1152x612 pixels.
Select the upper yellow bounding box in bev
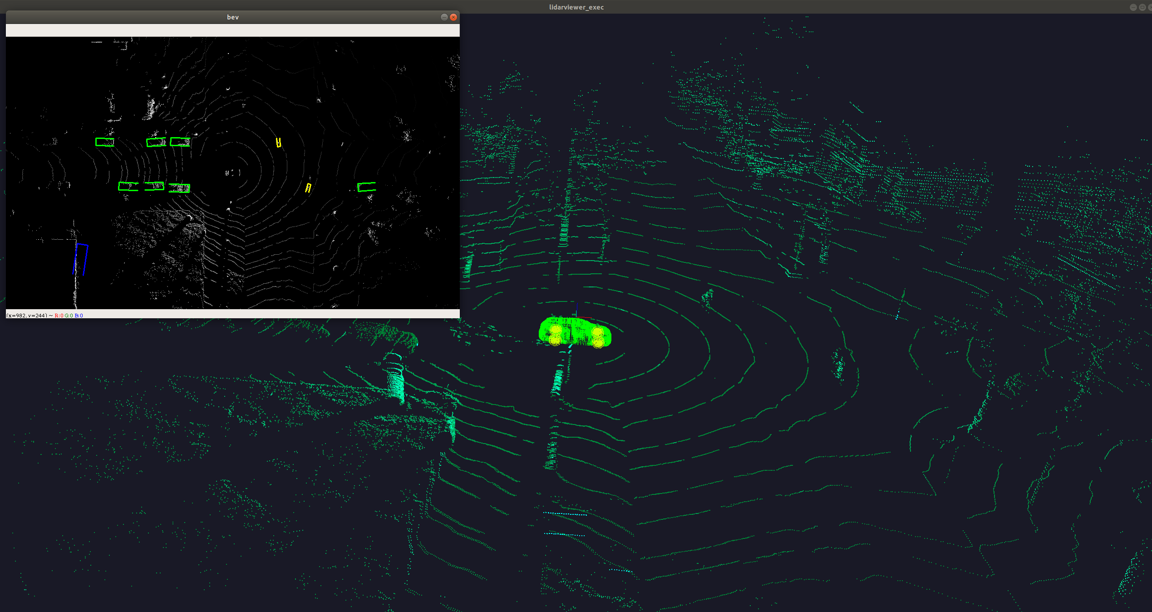pos(279,143)
